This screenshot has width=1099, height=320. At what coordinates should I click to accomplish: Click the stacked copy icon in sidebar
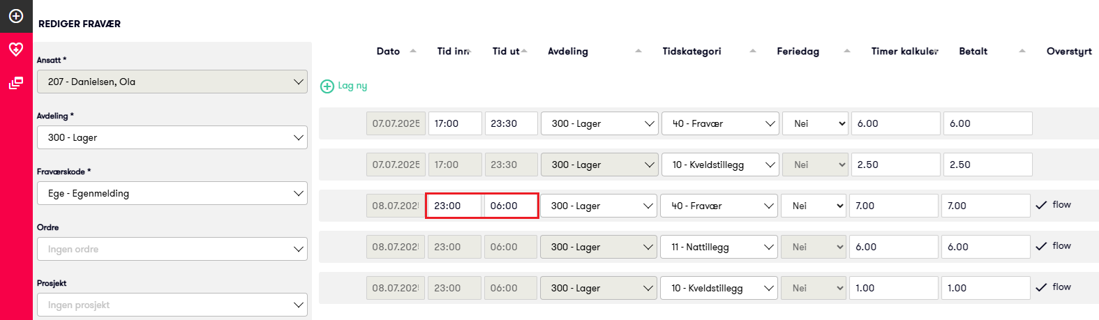click(x=16, y=84)
